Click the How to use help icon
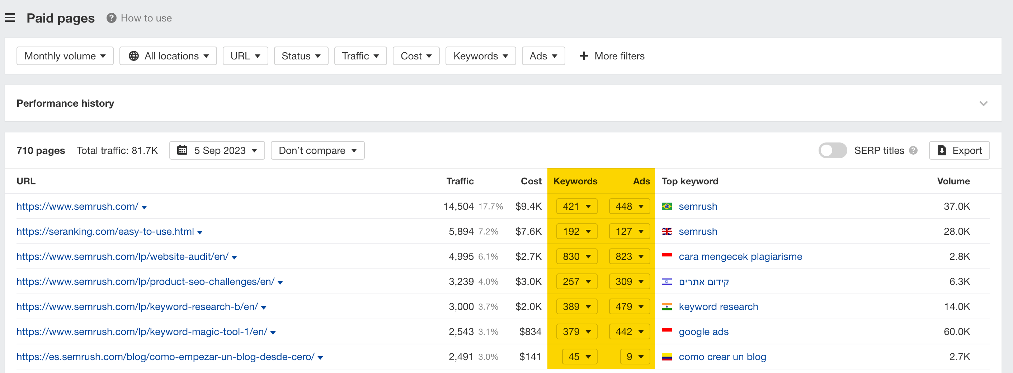1013x373 pixels. click(x=110, y=18)
